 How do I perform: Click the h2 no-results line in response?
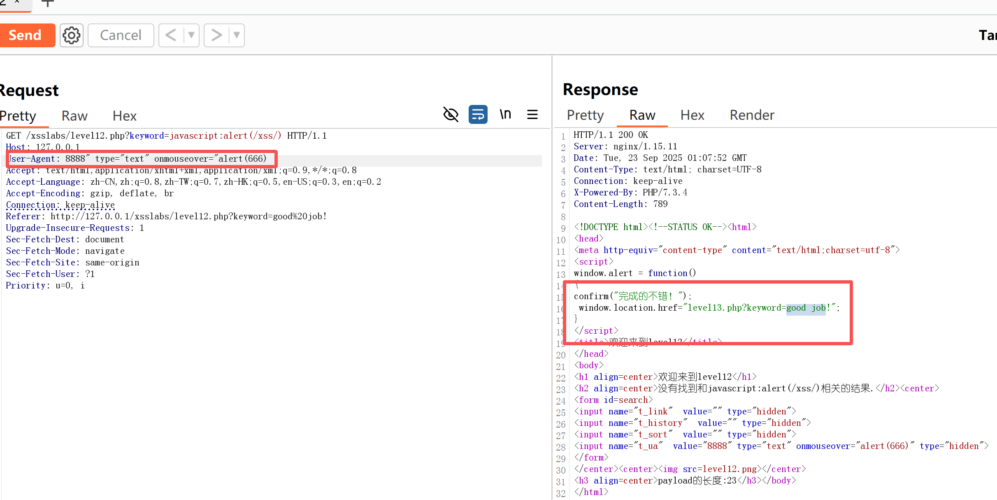pos(756,388)
